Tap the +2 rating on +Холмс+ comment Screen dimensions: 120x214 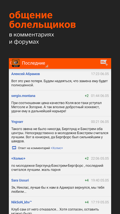pyautogui.click(x=87, y=158)
